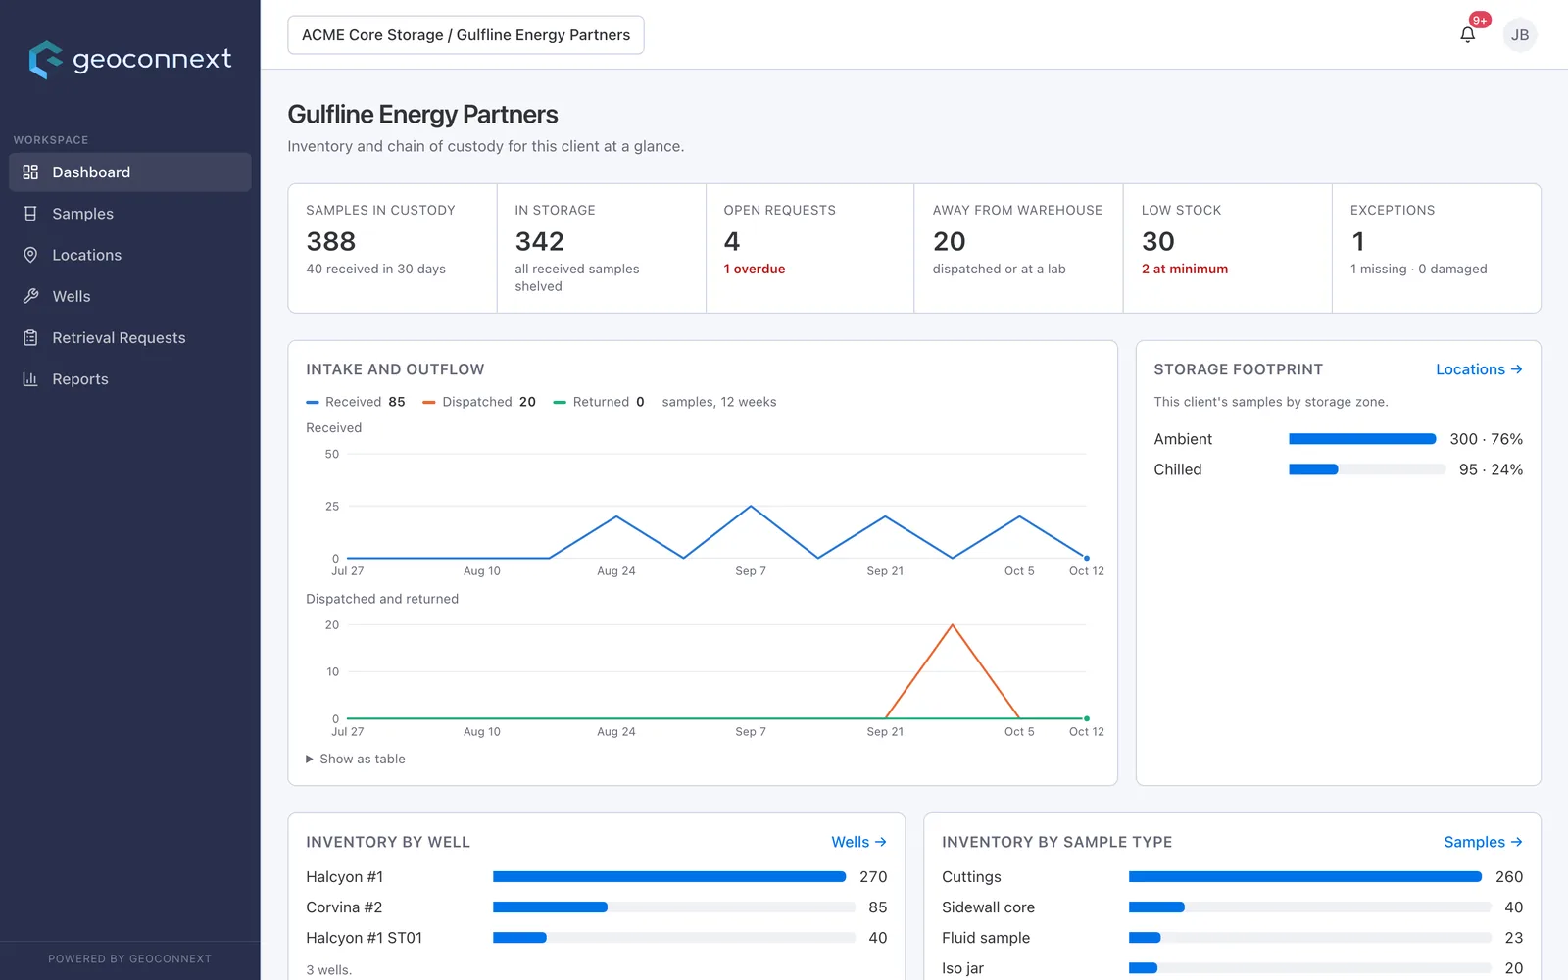Click the '2 at minimum' text
The height and width of the screenshot is (980, 1568).
pos(1185,269)
